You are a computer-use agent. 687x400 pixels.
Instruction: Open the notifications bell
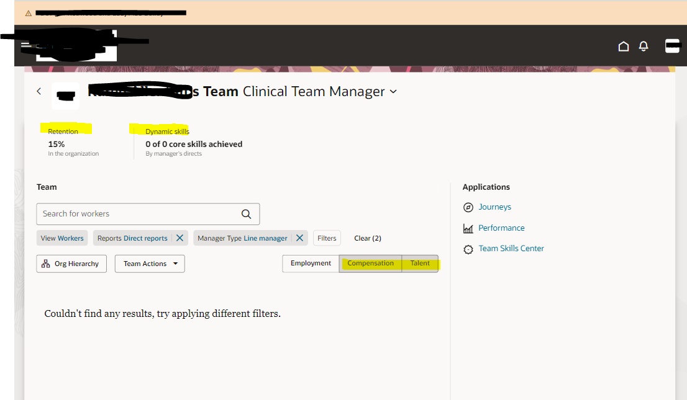[x=643, y=46]
